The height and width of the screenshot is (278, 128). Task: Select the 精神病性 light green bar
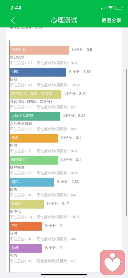click(x=34, y=160)
